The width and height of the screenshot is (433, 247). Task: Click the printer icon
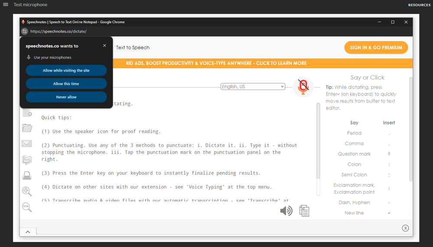pos(27,175)
